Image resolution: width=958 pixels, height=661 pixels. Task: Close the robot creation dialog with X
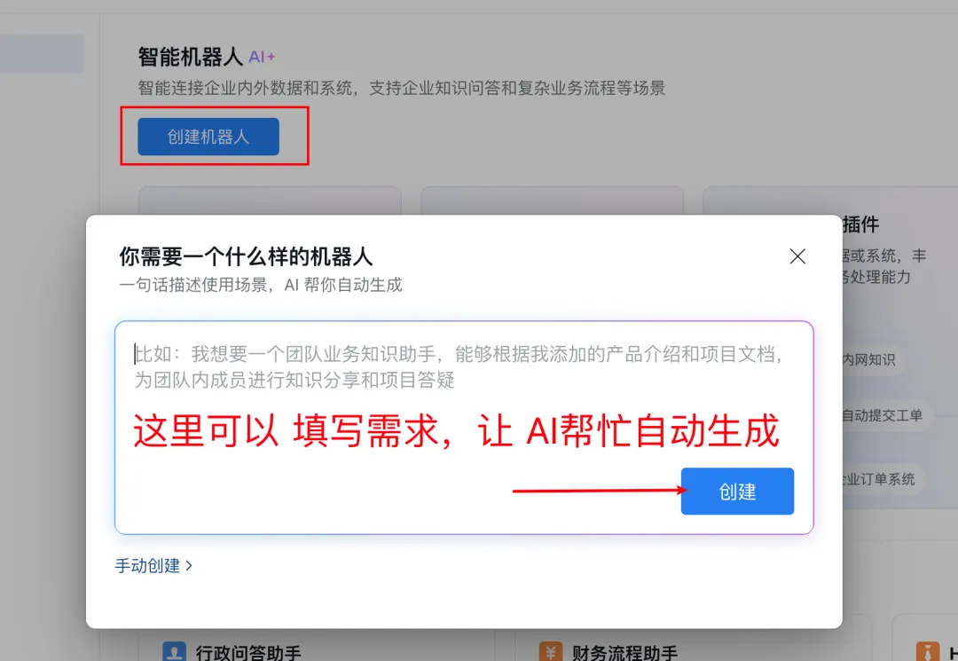(797, 256)
